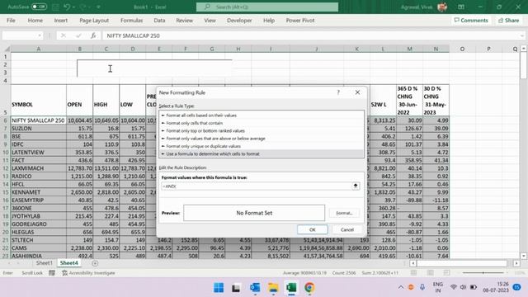The width and height of the screenshot is (528, 297).
Task: Click the search box in title bar
Action: [267, 7]
